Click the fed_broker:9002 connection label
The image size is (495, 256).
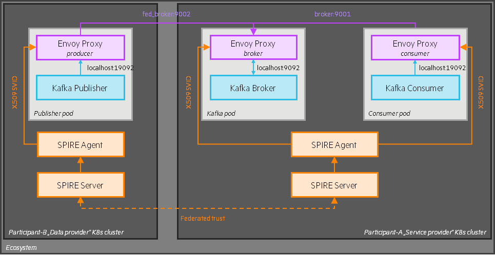(x=166, y=14)
